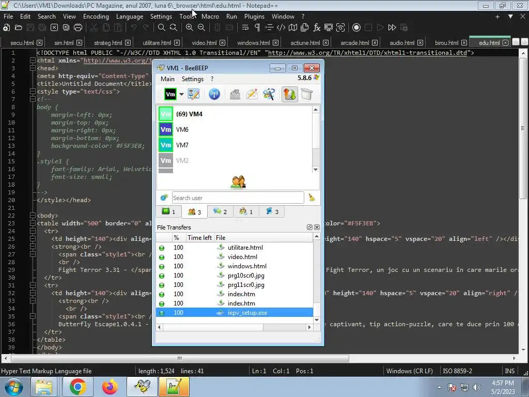Open Find and Replace toolbar icon
The height and width of the screenshot is (397, 529).
[x=174, y=28]
